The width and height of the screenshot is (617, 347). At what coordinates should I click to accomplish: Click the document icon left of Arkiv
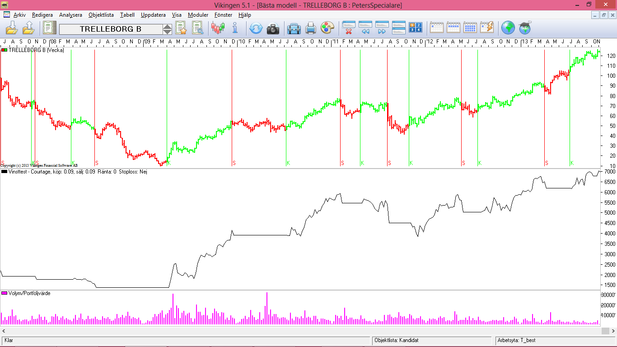7,15
